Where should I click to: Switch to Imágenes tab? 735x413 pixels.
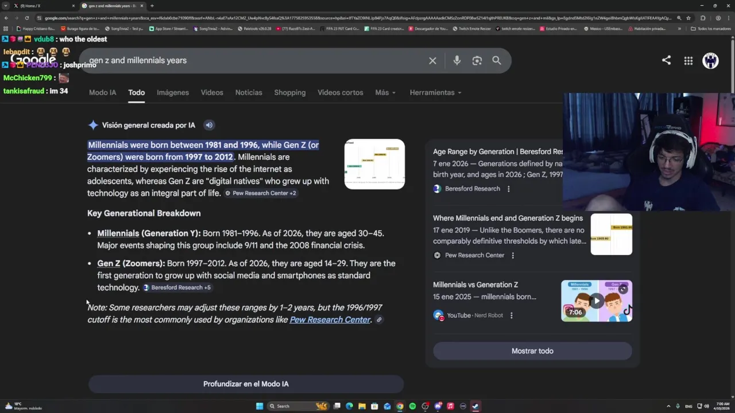point(173,92)
